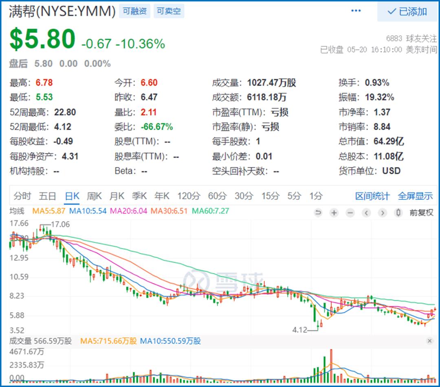Switch to the 1分 interval tab
The image size is (440, 387).
pyautogui.click(x=316, y=196)
